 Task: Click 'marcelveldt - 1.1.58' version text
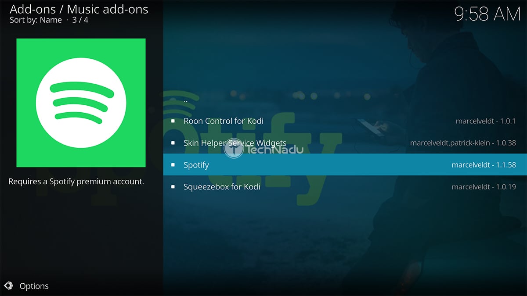484,165
